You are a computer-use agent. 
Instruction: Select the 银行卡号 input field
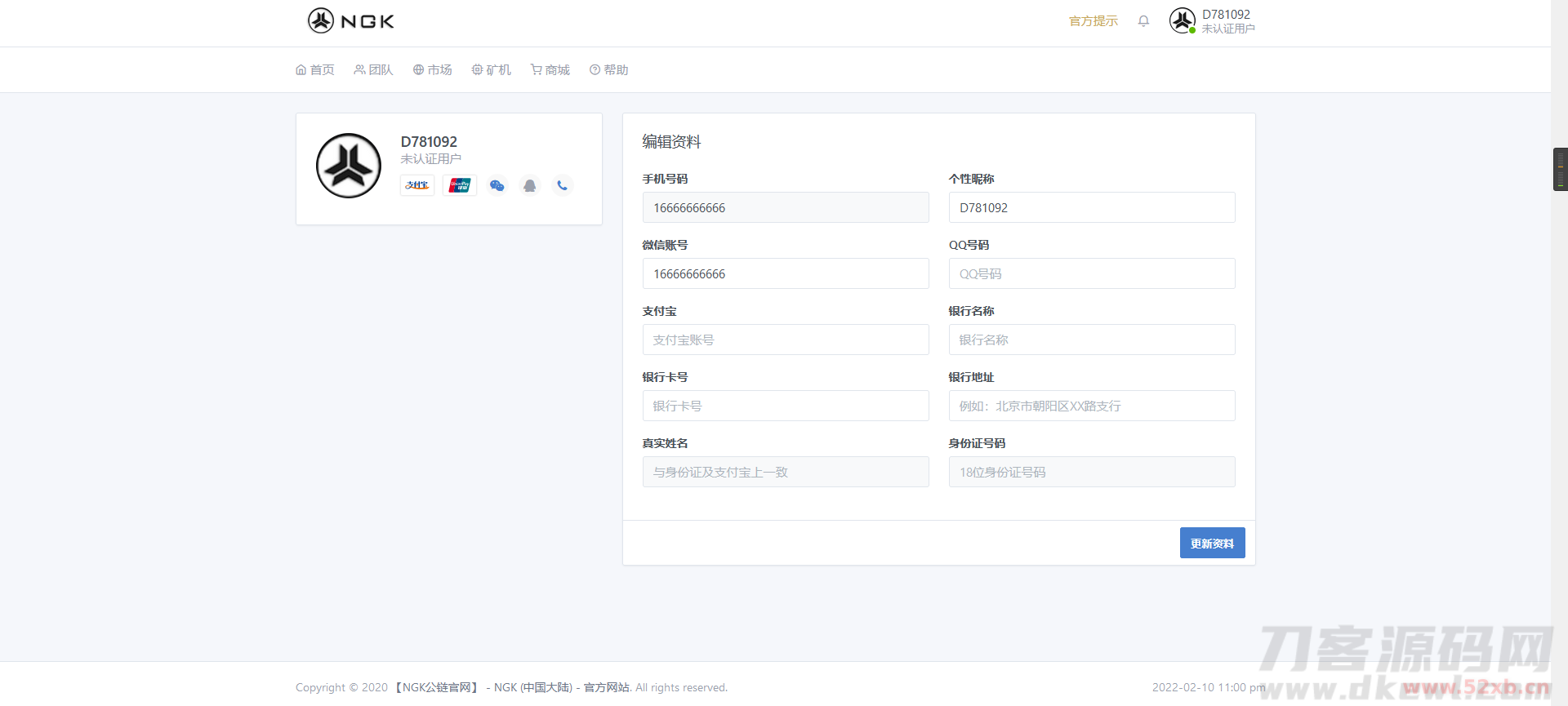click(785, 406)
